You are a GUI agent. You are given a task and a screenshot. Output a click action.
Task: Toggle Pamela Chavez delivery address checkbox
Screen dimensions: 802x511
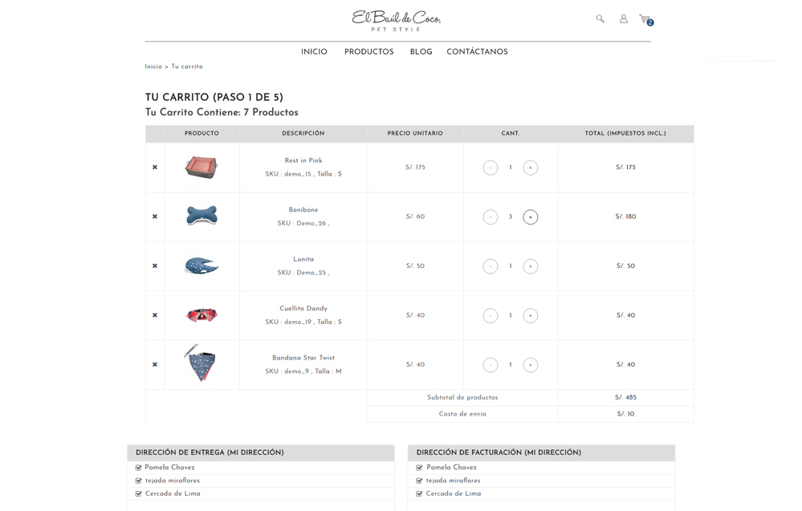(139, 468)
